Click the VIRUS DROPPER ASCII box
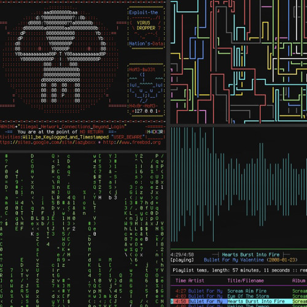This screenshot has width=307, height=307. 146,28
